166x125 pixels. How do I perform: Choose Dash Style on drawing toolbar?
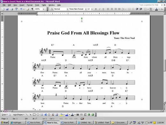coord(81,115)
